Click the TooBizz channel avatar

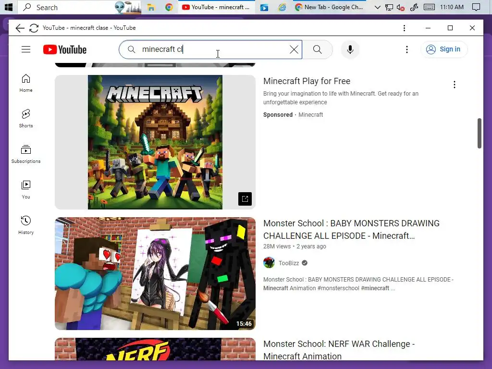point(269,262)
